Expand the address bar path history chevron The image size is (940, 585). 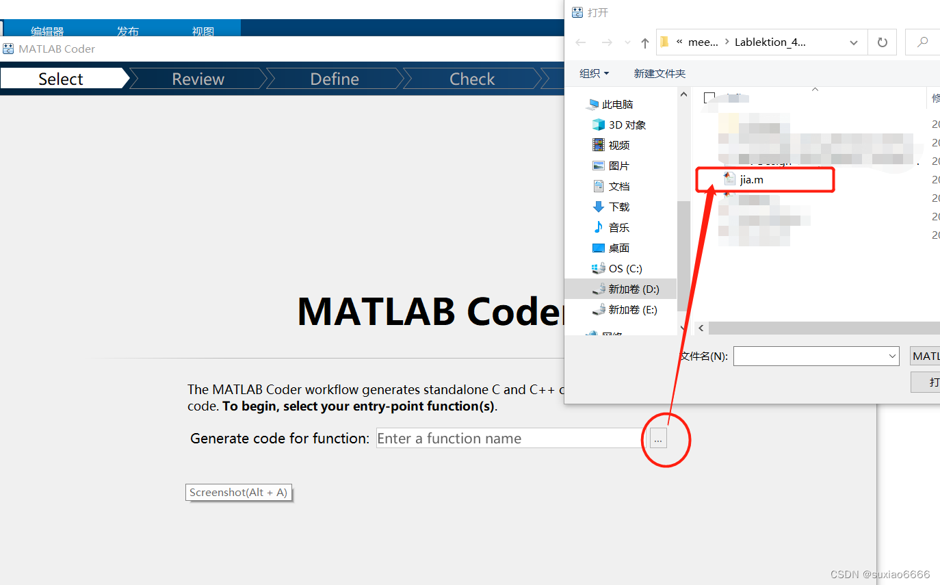tap(854, 42)
